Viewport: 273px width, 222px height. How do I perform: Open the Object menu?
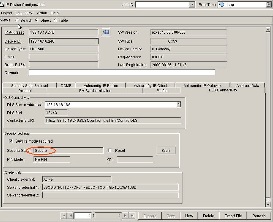coord(6,13)
